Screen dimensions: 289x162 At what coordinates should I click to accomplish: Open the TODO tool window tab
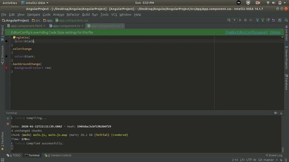tap(14, 155)
